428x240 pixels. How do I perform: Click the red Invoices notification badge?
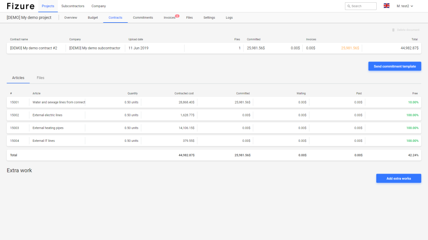(177, 16)
